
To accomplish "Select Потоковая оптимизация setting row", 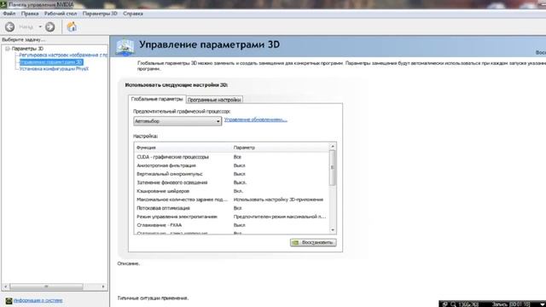I will pyautogui.click(x=231, y=208).
